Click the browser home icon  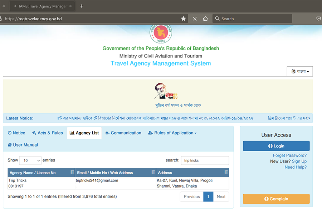coord(205,19)
